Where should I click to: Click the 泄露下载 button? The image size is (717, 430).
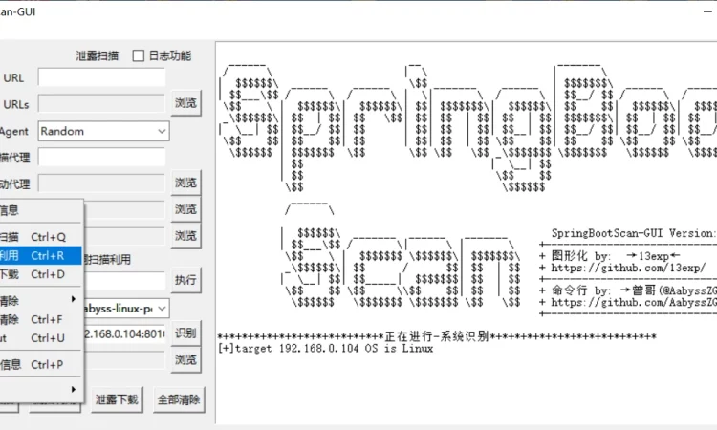pyautogui.click(x=117, y=399)
